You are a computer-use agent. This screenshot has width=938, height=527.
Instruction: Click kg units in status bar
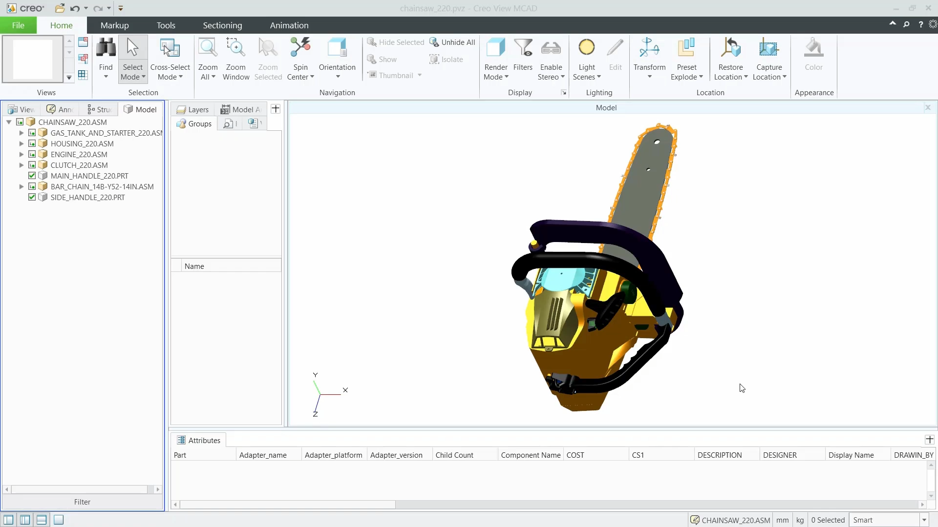800,520
